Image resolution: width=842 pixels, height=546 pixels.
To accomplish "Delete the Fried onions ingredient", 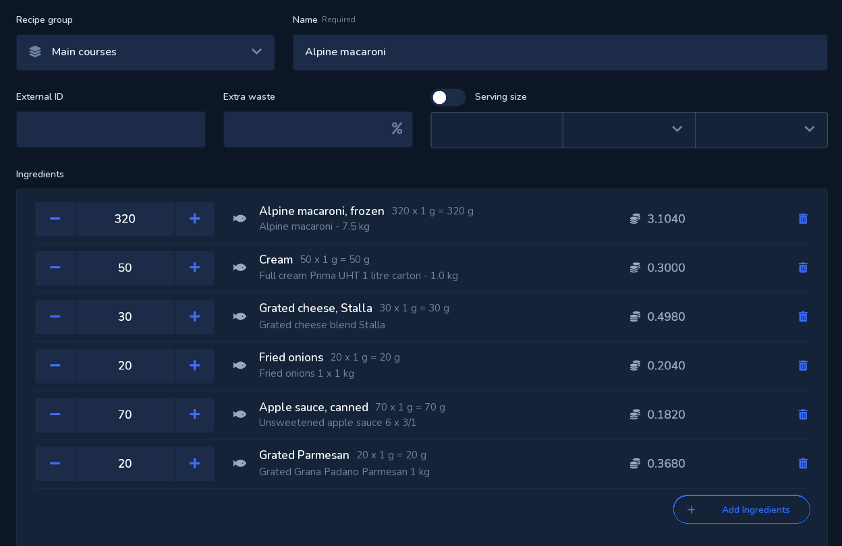I will pos(803,365).
